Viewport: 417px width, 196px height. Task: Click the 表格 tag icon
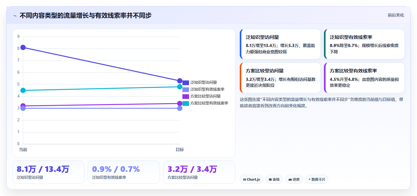pos(270,180)
